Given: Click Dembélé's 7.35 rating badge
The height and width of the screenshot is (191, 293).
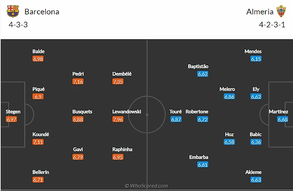Looking at the screenshot, I should [x=118, y=82].
